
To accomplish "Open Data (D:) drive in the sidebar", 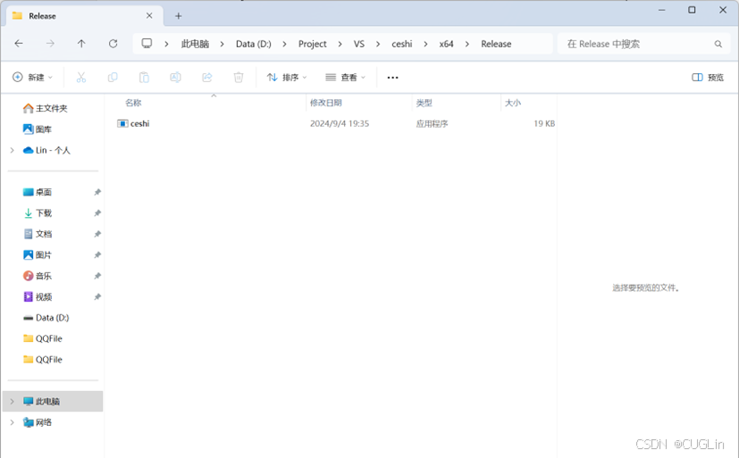I will tap(46, 318).
